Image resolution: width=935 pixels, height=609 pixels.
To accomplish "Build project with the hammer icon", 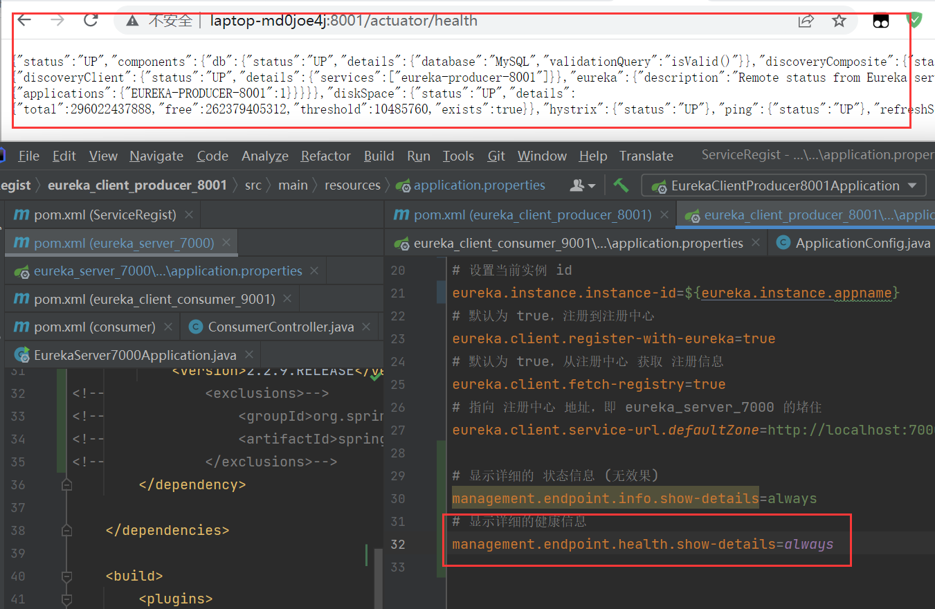I will pyautogui.click(x=621, y=185).
